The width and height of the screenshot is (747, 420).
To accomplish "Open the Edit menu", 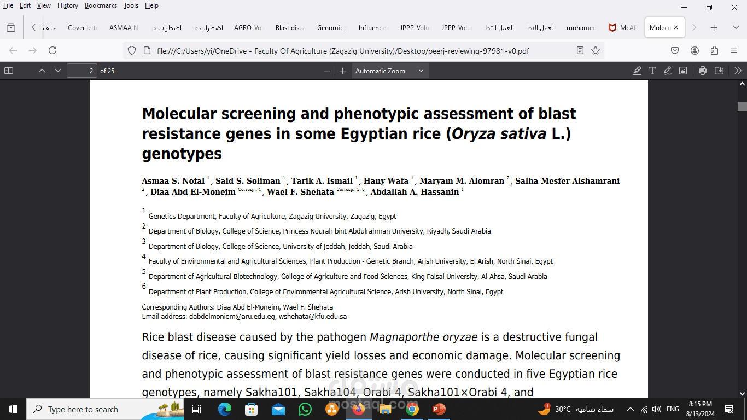I will tap(25, 5).
